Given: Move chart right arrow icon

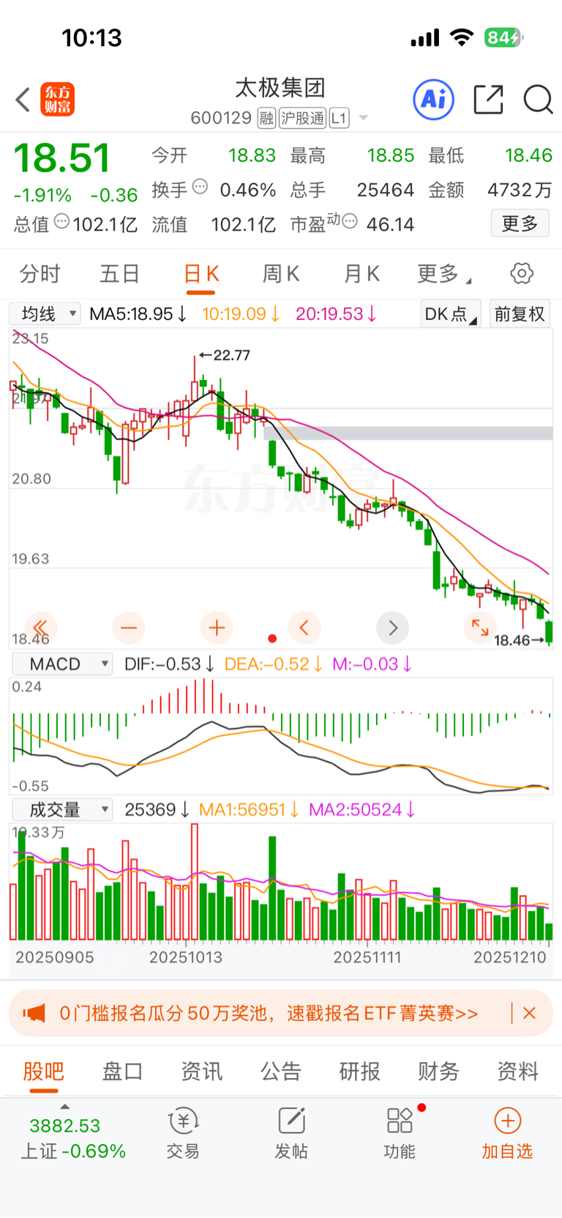Looking at the screenshot, I should pos(393,628).
